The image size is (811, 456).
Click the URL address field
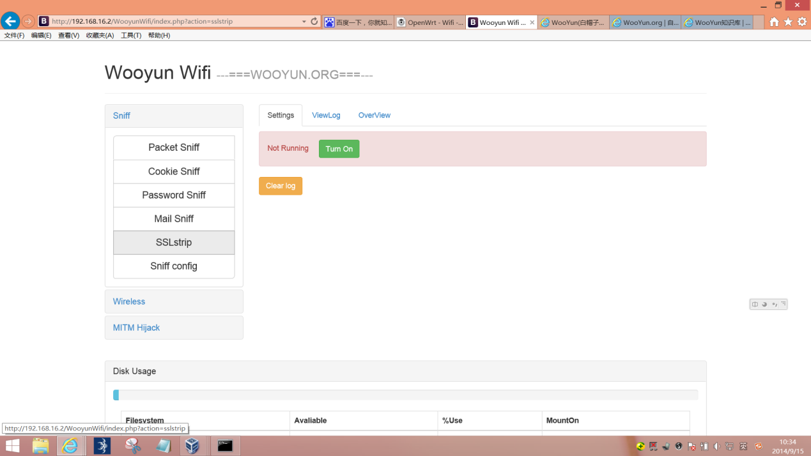point(174,21)
